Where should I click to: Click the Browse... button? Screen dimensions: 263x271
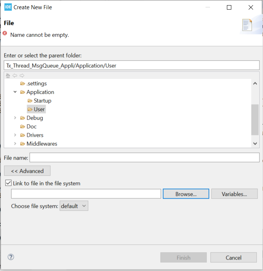(186, 194)
